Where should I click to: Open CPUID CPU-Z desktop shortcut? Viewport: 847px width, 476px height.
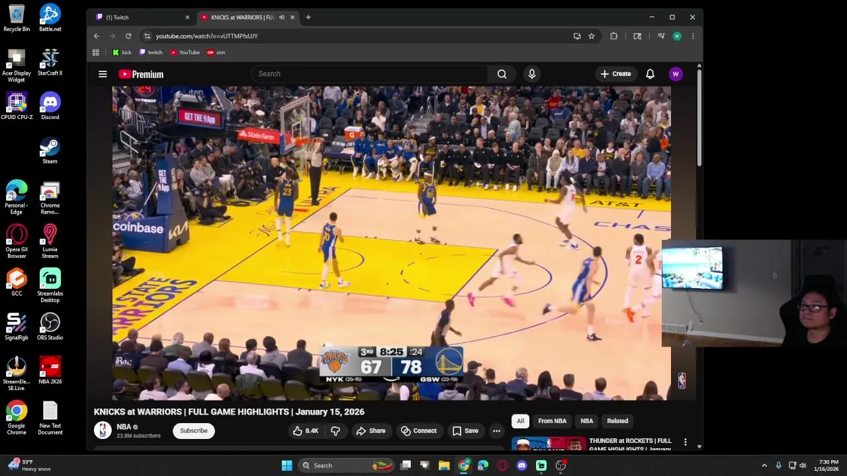17,106
